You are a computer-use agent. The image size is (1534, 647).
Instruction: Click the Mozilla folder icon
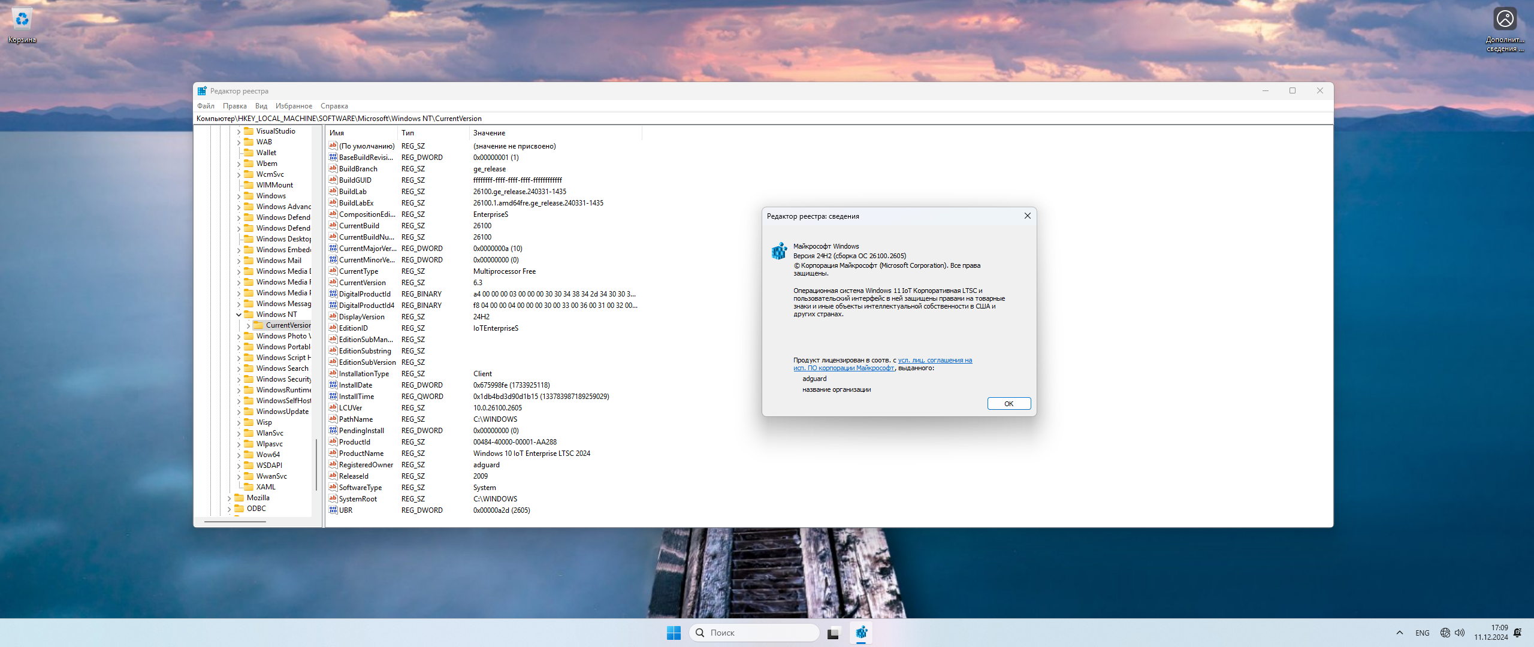239,498
